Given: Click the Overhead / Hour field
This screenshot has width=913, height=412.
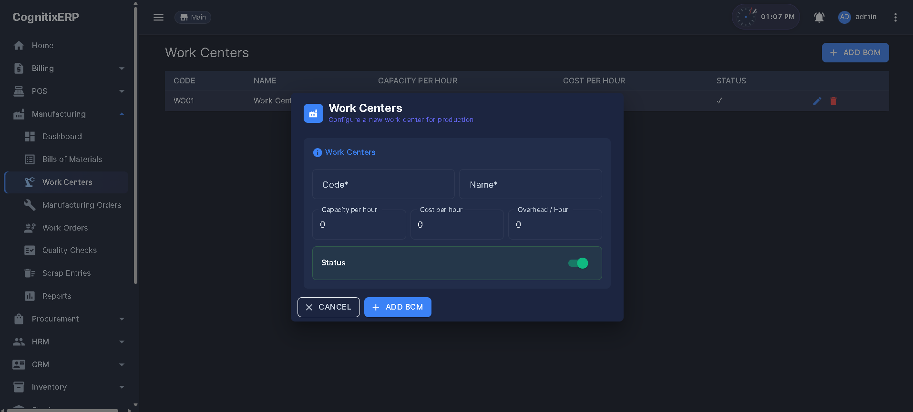Looking at the screenshot, I should point(555,224).
